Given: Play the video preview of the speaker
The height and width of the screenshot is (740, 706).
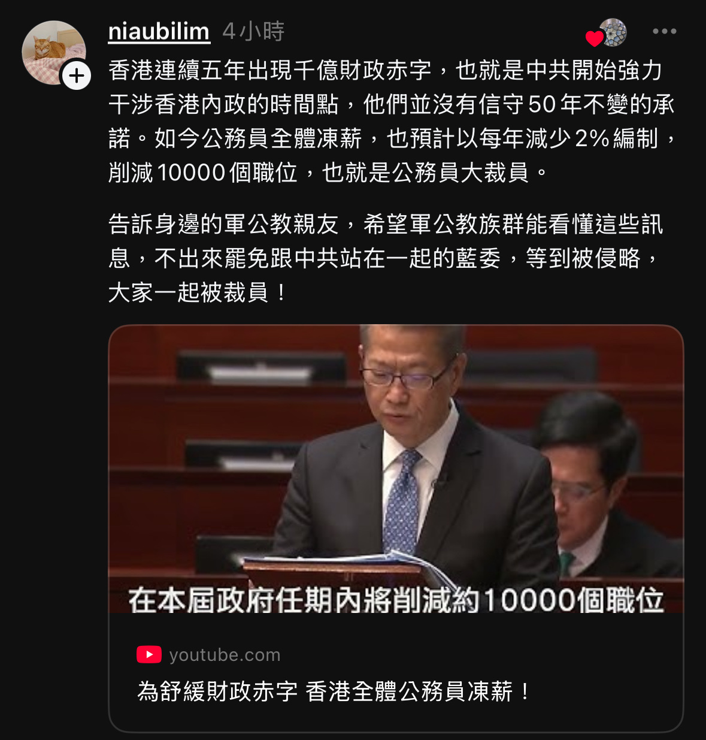Looking at the screenshot, I should (396, 469).
